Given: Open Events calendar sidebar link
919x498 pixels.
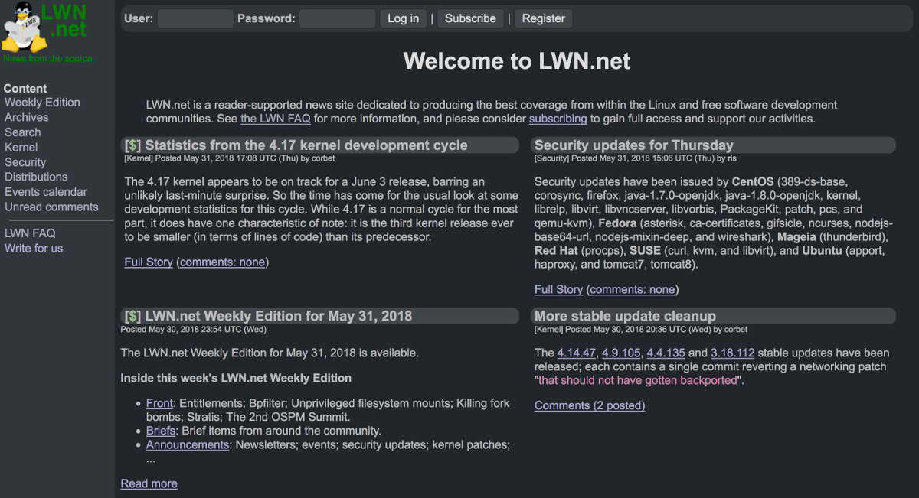Looking at the screenshot, I should pos(46,192).
